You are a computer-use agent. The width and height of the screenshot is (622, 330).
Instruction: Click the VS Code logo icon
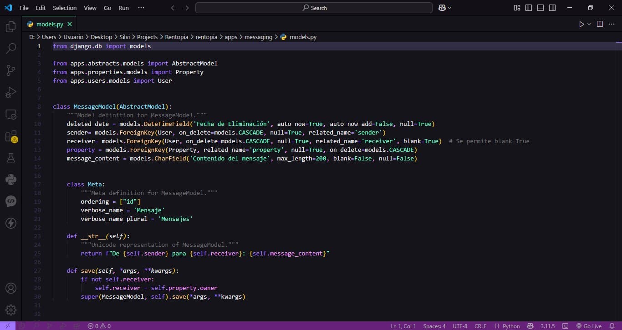pyautogui.click(x=8, y=8)
